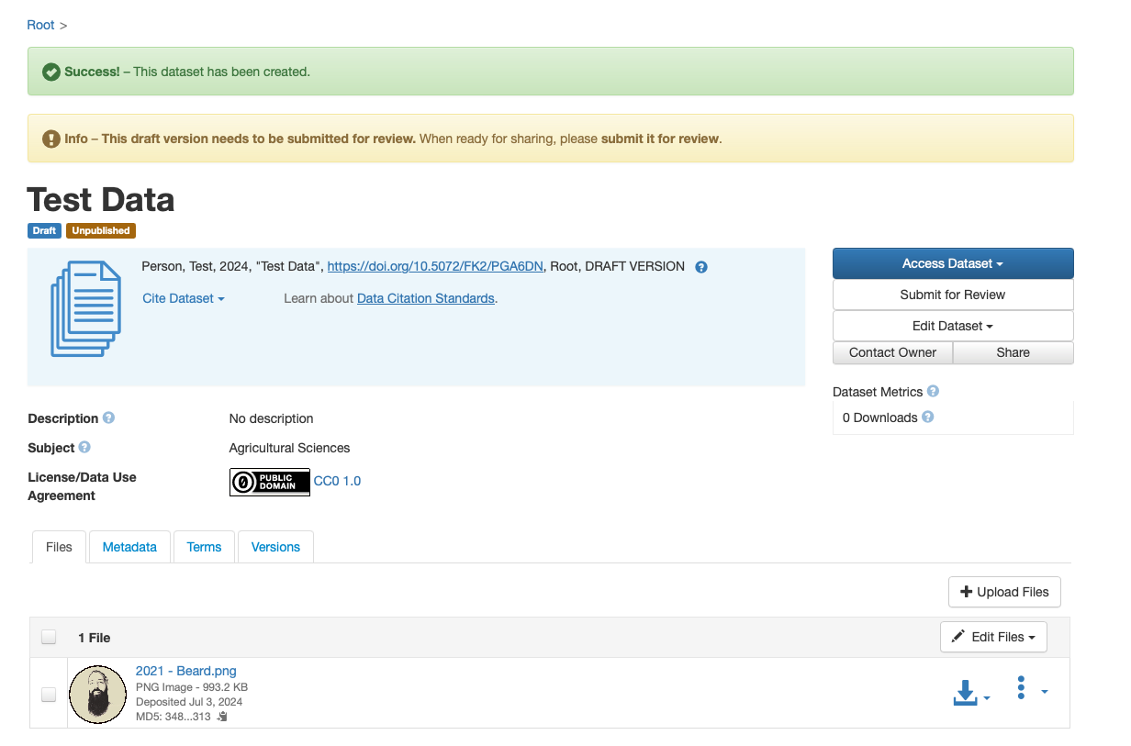Click the Downloads count help icon
This screenshot has width=1131, height=746.
click(x=927, y=418)
